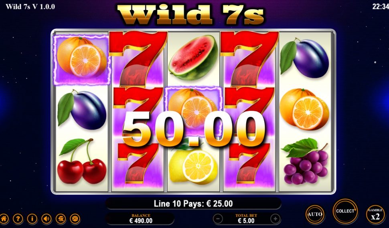Gamble x2 the current win
This screenshot has width=389, height=228.
pyautogui.click(x=375, y=214)
